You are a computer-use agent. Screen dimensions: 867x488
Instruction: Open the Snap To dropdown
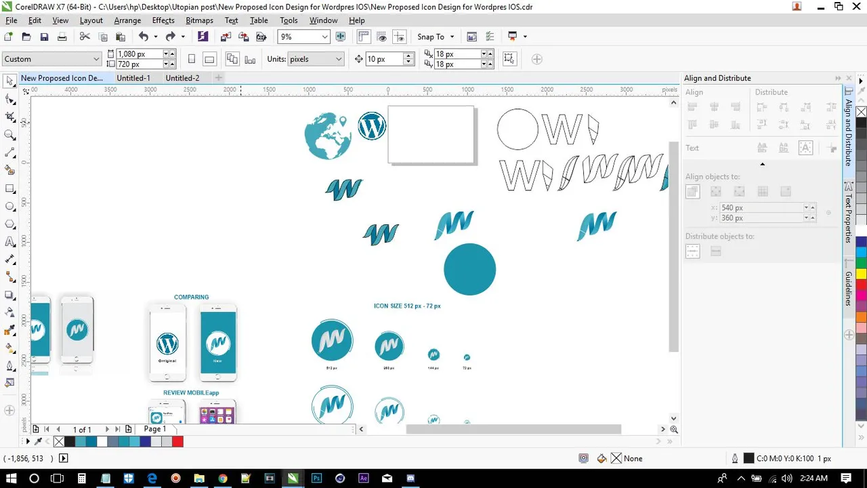[436, 37]
